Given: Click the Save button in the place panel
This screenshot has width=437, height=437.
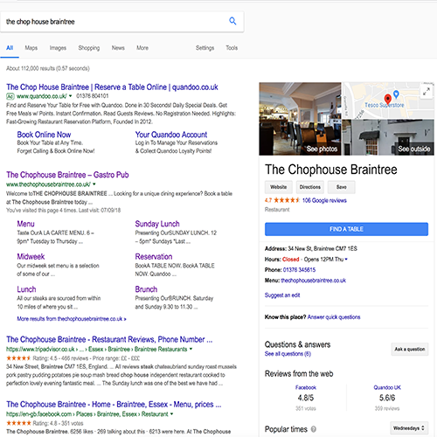Looking at the screenshot, I should pyautogui.click(x=342, y=187).
